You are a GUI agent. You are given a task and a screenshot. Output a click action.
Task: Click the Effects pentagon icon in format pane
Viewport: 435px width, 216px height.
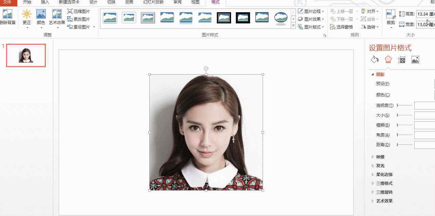coord(388,60)
